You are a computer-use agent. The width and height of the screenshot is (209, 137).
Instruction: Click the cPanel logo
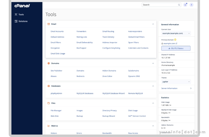click(x=22, y=6)
